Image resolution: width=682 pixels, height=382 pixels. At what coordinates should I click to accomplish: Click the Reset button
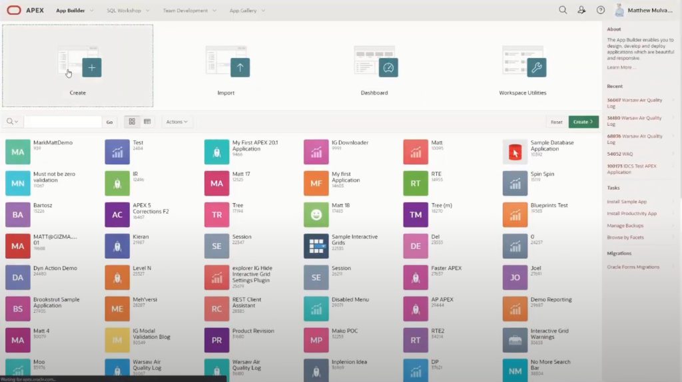point(556,122)
